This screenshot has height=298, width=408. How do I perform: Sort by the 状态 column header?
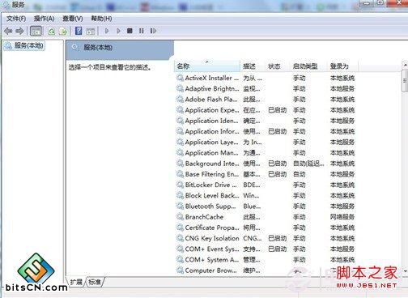[x=278, y=66]
